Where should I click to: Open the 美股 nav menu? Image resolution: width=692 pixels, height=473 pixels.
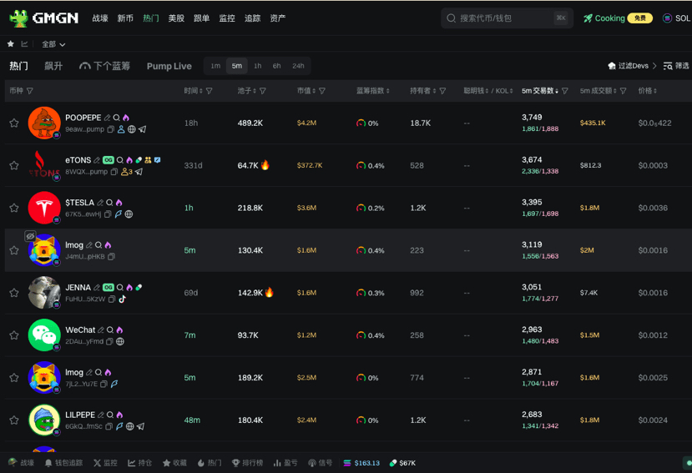(x=176, y=18)
